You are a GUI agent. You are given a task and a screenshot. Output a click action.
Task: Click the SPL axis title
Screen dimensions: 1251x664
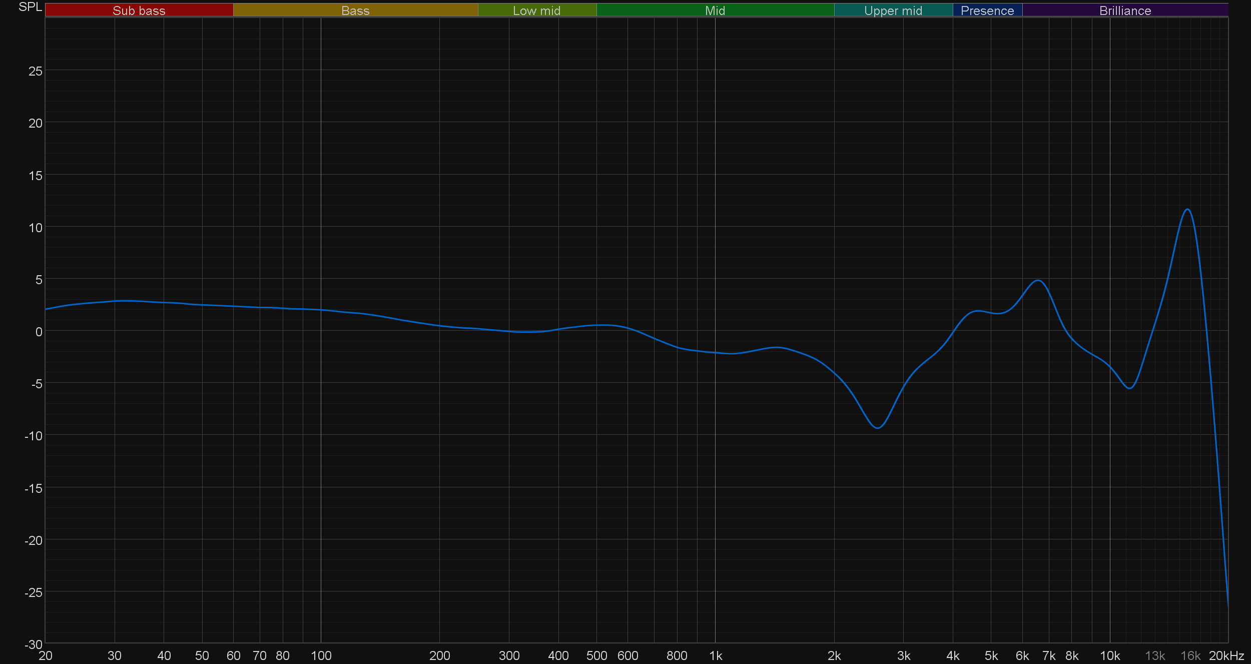pyautogui.click(x=30, y=7)
